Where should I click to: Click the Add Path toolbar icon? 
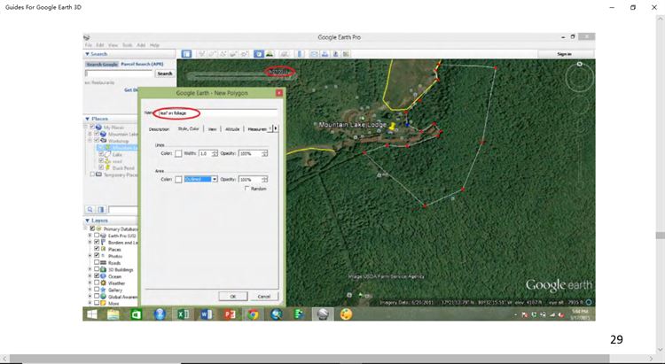[x=223, y=54]
